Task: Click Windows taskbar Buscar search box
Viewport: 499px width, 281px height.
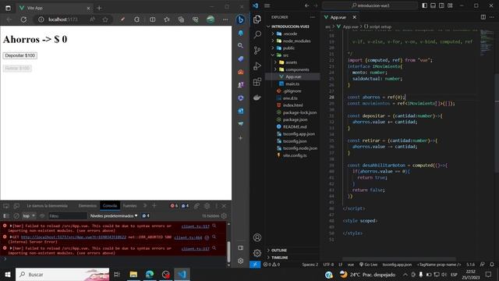Action: [62, 274]
